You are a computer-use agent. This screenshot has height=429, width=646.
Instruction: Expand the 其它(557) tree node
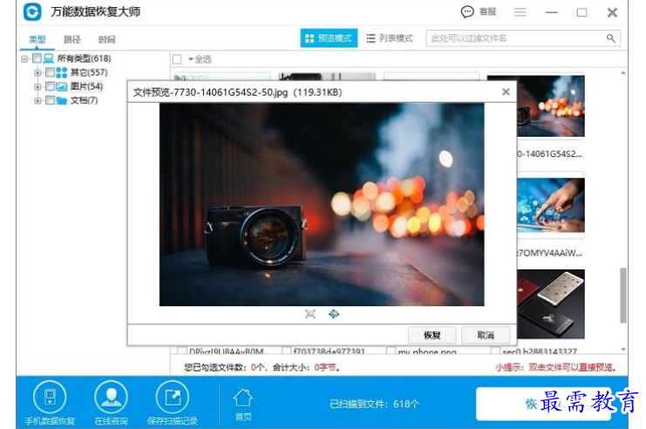coord(37,73)
